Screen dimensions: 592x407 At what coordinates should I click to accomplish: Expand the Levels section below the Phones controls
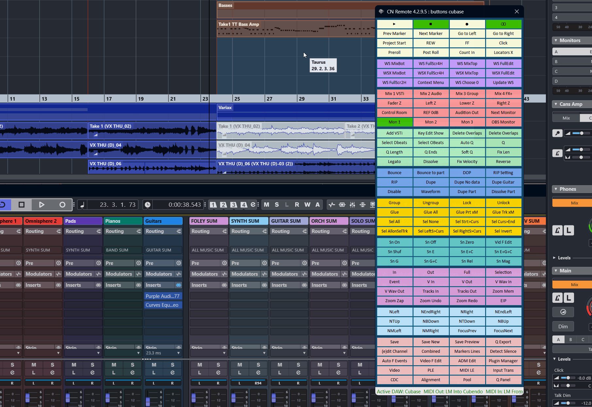point(554,258)
